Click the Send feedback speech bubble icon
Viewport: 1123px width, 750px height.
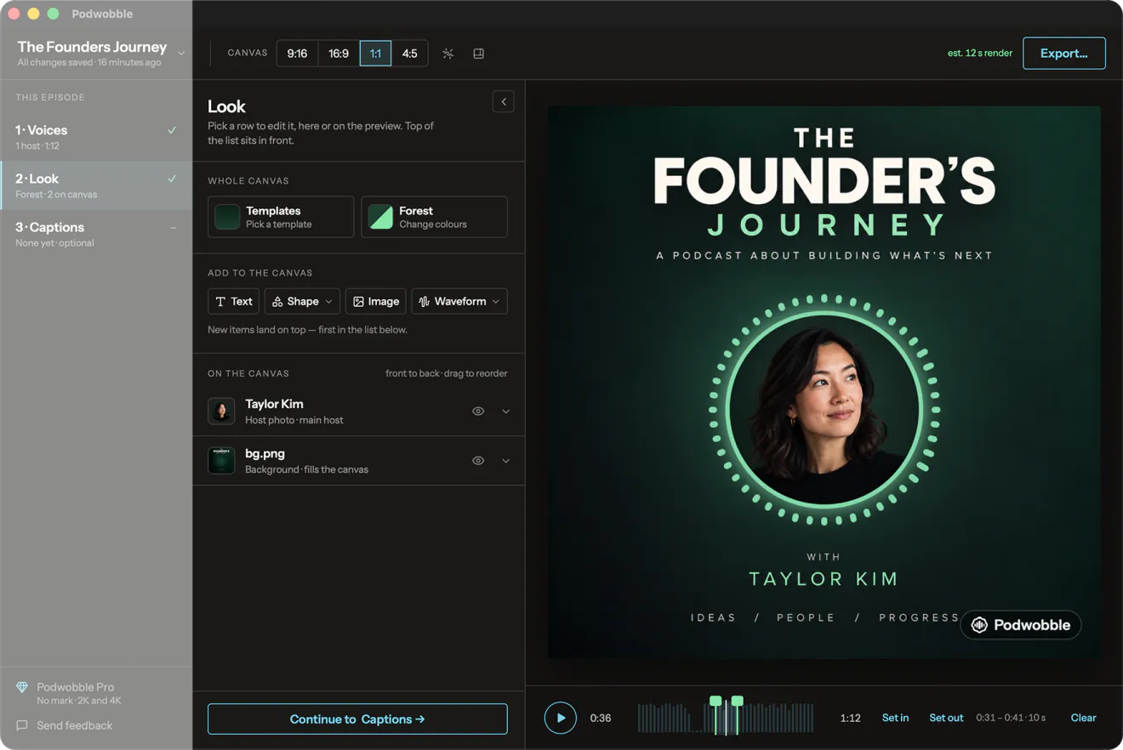coord(22,725)
